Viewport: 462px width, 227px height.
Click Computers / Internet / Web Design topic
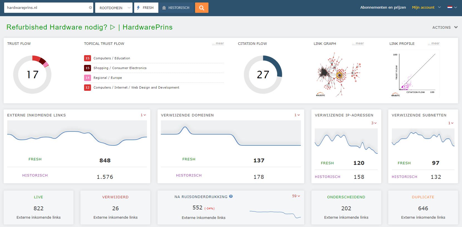[x=136, y=87]
